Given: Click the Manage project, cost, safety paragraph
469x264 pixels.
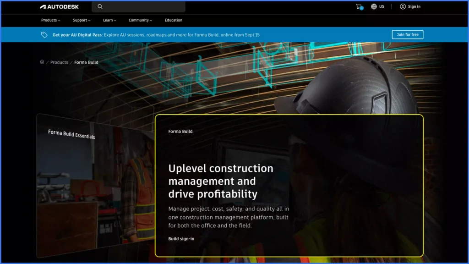Looking at the screenshot, I should (229, 217).
